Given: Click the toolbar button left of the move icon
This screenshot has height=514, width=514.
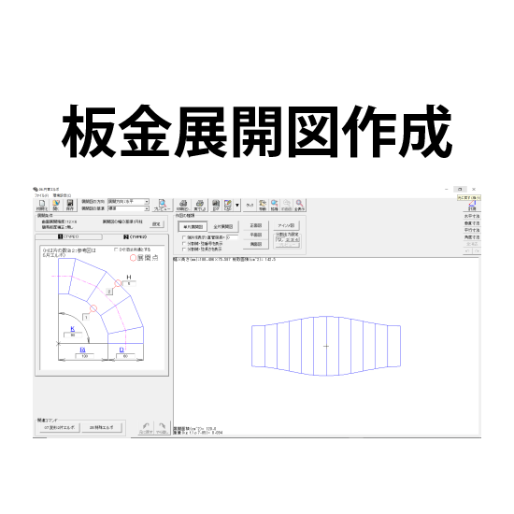Looking at the screenshot, I should (250, 205).
